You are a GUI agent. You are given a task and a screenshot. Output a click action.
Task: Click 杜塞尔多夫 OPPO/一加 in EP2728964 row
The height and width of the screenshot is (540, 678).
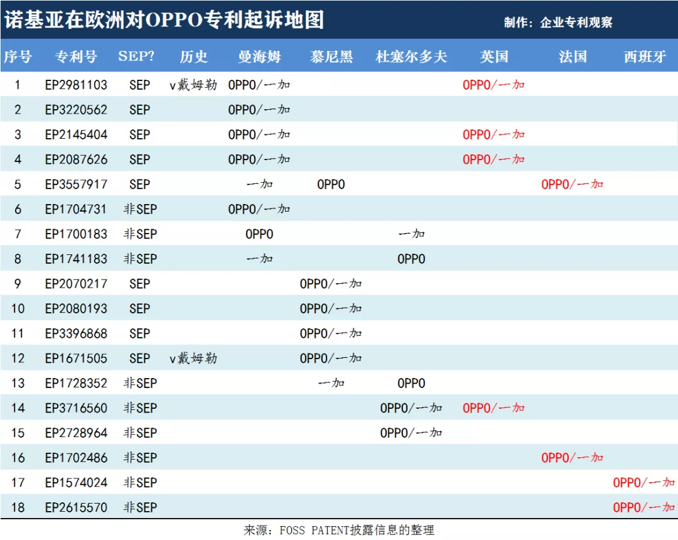(411, 433)
